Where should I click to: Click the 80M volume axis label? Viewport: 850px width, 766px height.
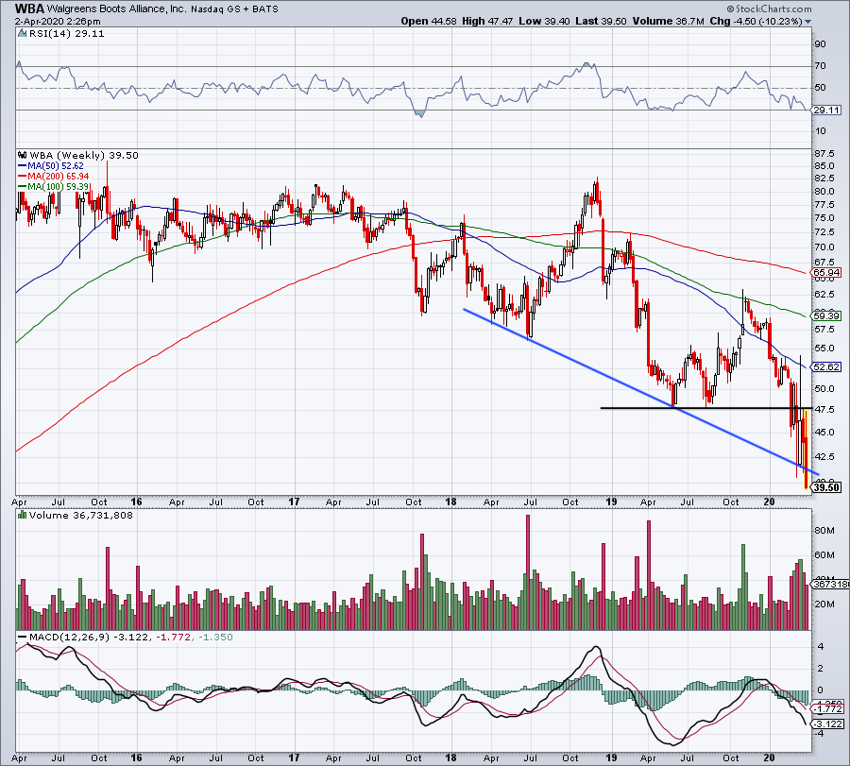(x=824, y=531)
